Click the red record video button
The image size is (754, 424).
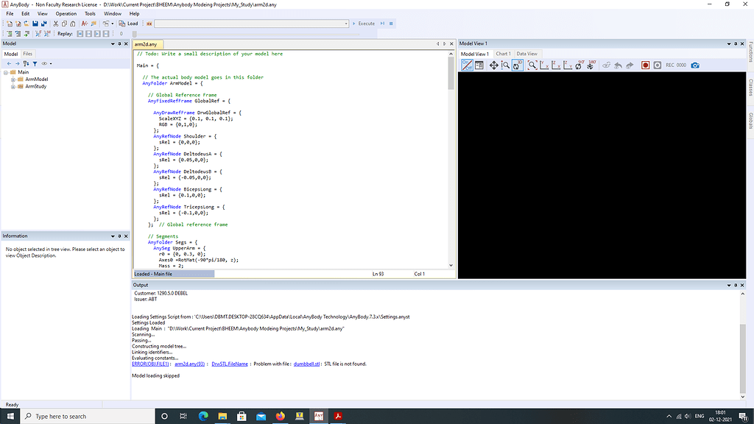[x=645, y=66]
